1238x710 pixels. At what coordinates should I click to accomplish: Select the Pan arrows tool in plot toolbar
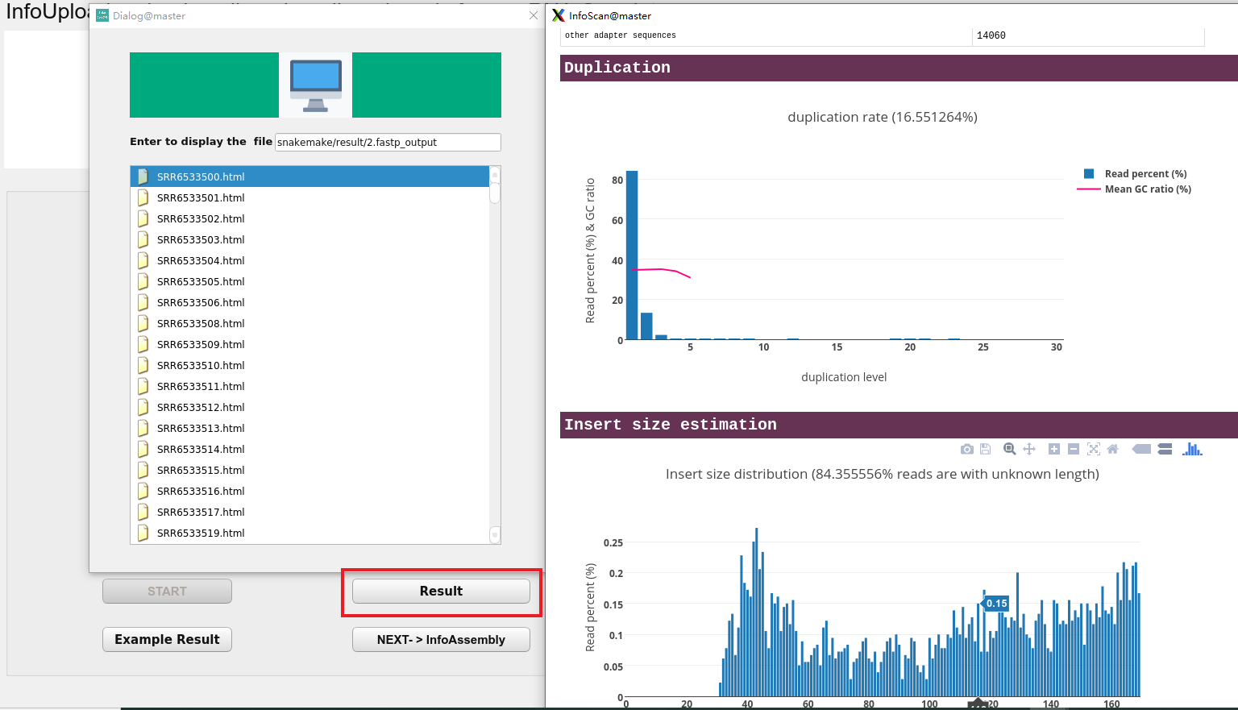point(1029,449)
